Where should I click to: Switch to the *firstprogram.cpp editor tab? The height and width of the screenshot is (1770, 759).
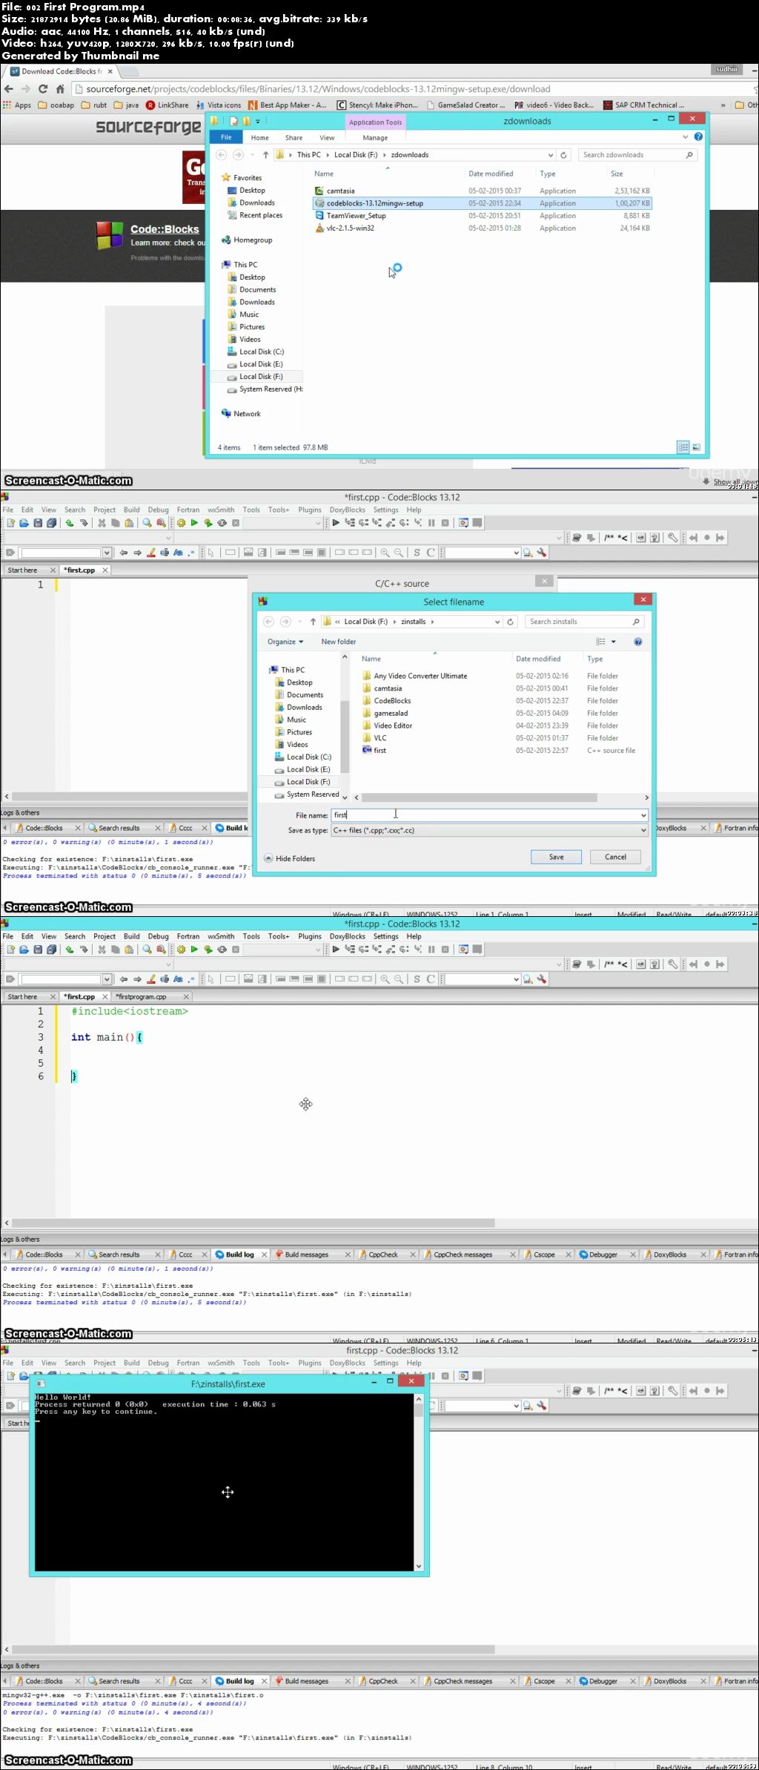(142, 996)
